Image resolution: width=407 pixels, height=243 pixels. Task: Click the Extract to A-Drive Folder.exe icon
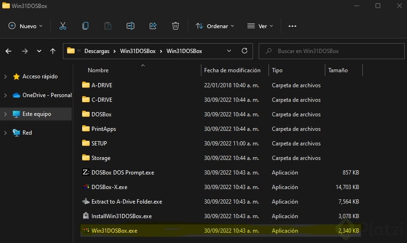click(x=85, y=201)
